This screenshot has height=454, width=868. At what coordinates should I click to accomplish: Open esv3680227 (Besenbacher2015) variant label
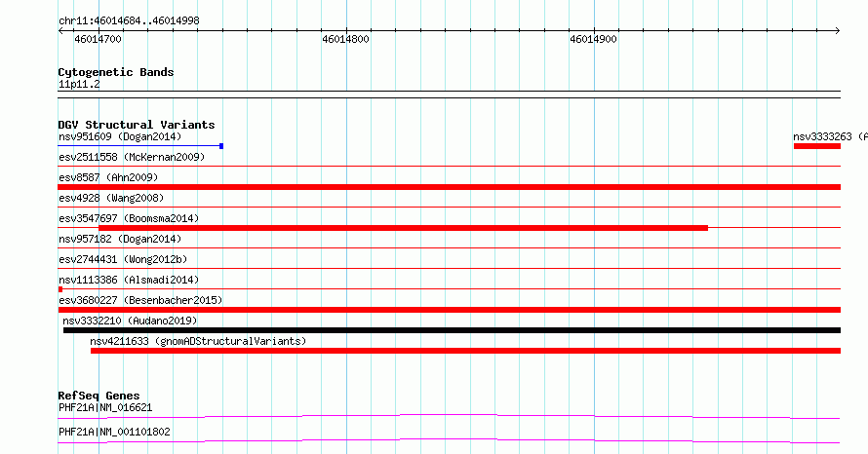pyautogui.click(x=140, y=300)
